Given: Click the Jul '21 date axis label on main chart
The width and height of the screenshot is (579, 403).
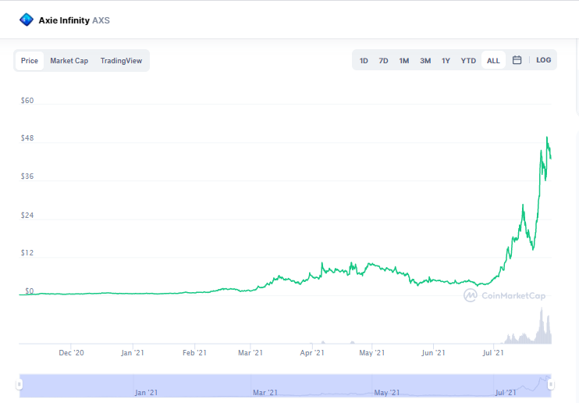Looking at the screenshot, I should 493,353.
